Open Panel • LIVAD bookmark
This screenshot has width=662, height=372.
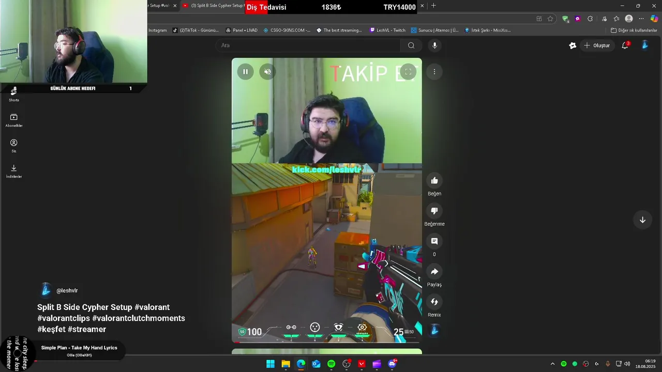pos(241,30)
